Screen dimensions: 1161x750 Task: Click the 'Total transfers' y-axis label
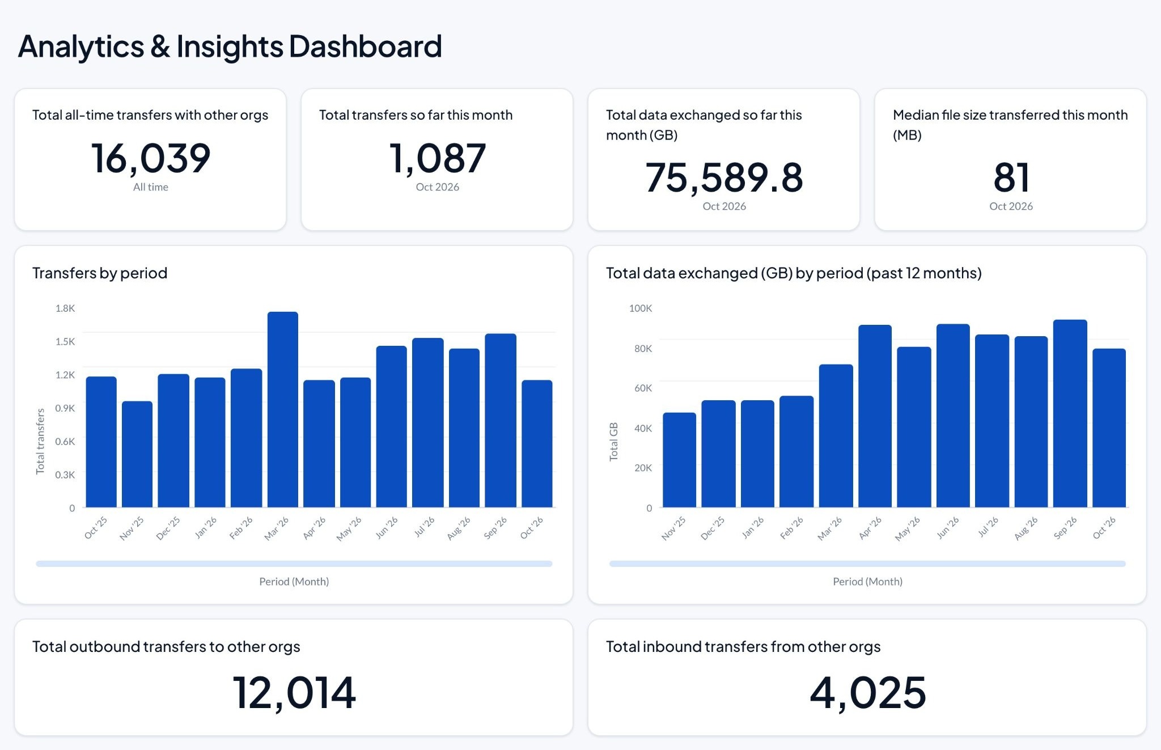[40, 442]
